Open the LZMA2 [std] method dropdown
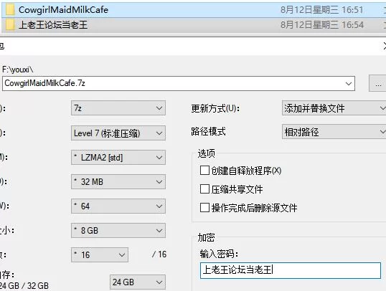 pos(118,158)
